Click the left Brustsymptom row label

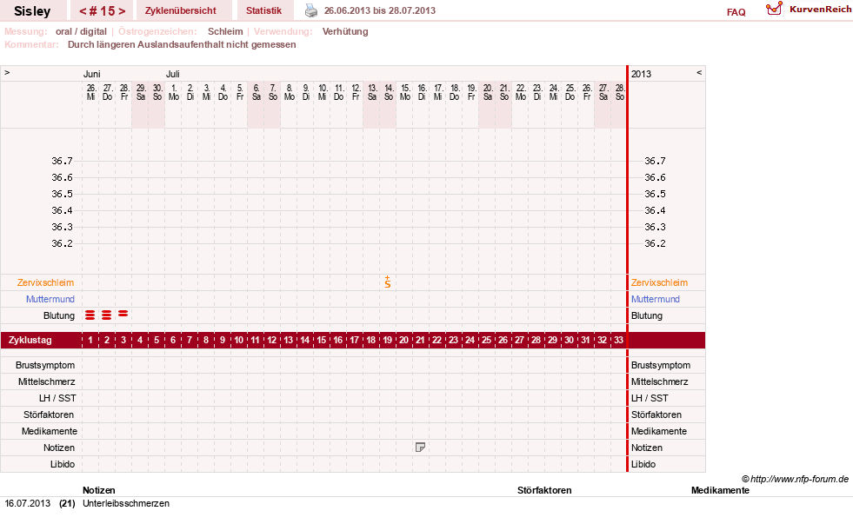(45, 365)
